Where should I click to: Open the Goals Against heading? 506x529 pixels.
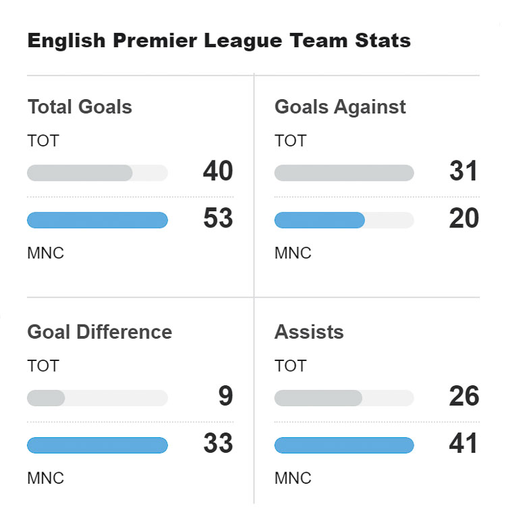tap(340, 107)
